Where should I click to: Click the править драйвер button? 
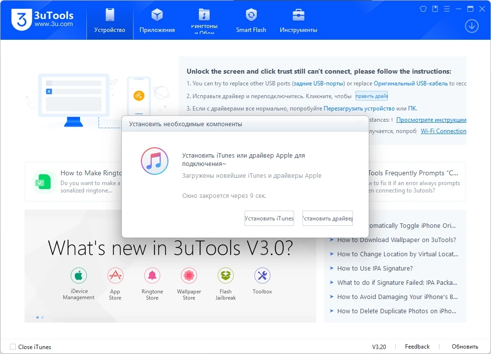372,96
